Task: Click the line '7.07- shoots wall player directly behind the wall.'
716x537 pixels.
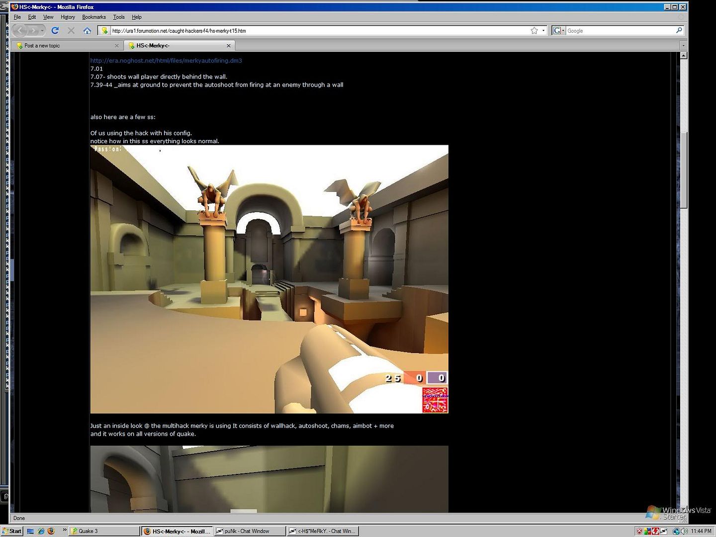Action: (159, 77)
